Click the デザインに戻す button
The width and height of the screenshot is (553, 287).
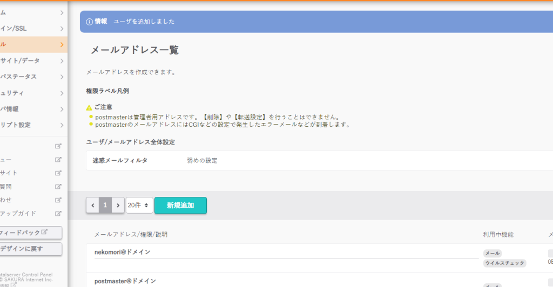point(31,249)
